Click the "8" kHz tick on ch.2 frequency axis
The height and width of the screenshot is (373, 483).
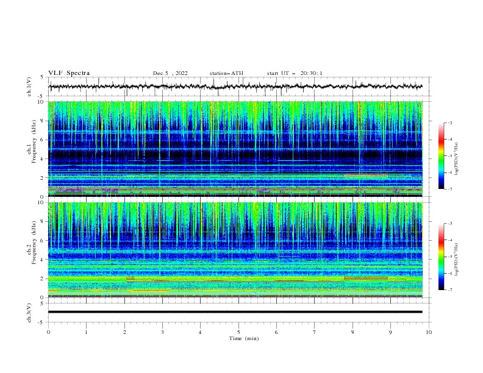[43, 222]
